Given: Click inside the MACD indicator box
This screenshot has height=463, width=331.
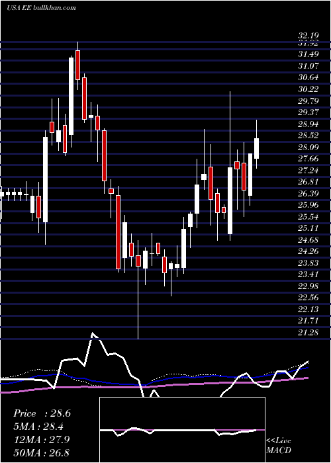Looking at the screenshot, I should (x=182, y=430).
